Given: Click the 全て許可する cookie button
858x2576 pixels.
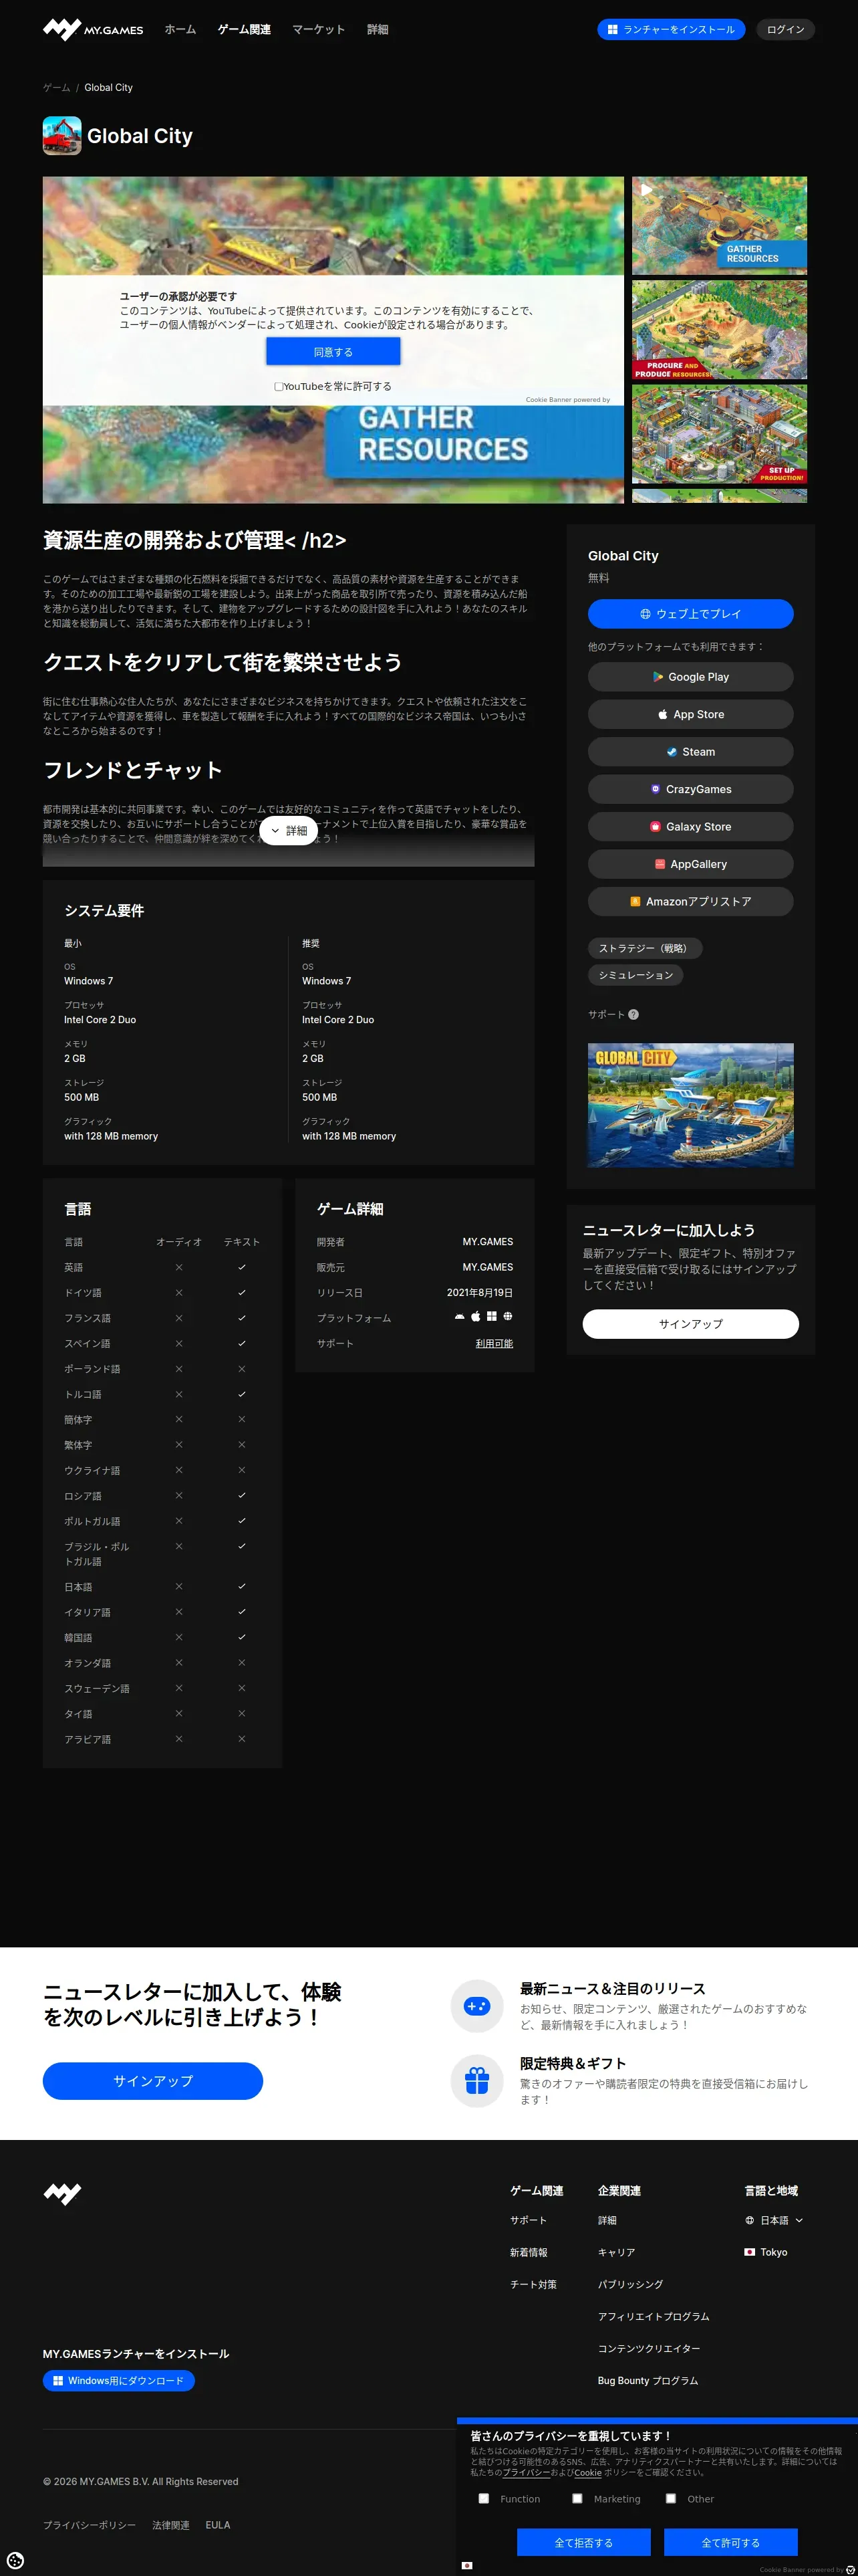Looking at the screenshot, I should tap(730, 2542).
